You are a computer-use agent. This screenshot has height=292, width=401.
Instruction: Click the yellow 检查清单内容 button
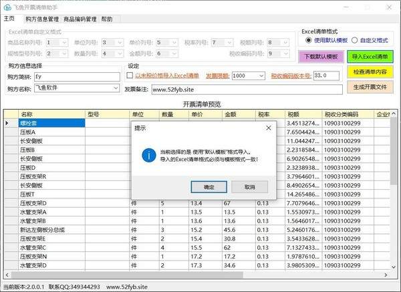tap(371, 72)
